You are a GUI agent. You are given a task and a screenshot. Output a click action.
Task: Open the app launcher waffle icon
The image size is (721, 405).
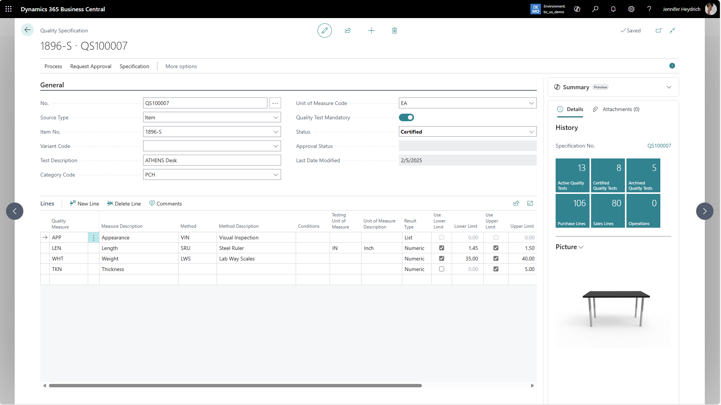pos(8,9)
